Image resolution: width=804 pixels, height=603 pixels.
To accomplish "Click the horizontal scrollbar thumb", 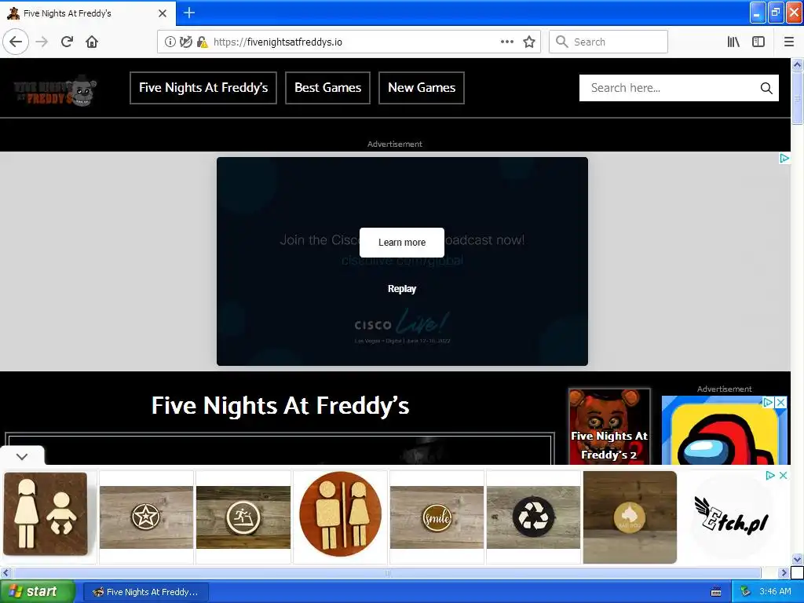I will click(x=386, y=572).
